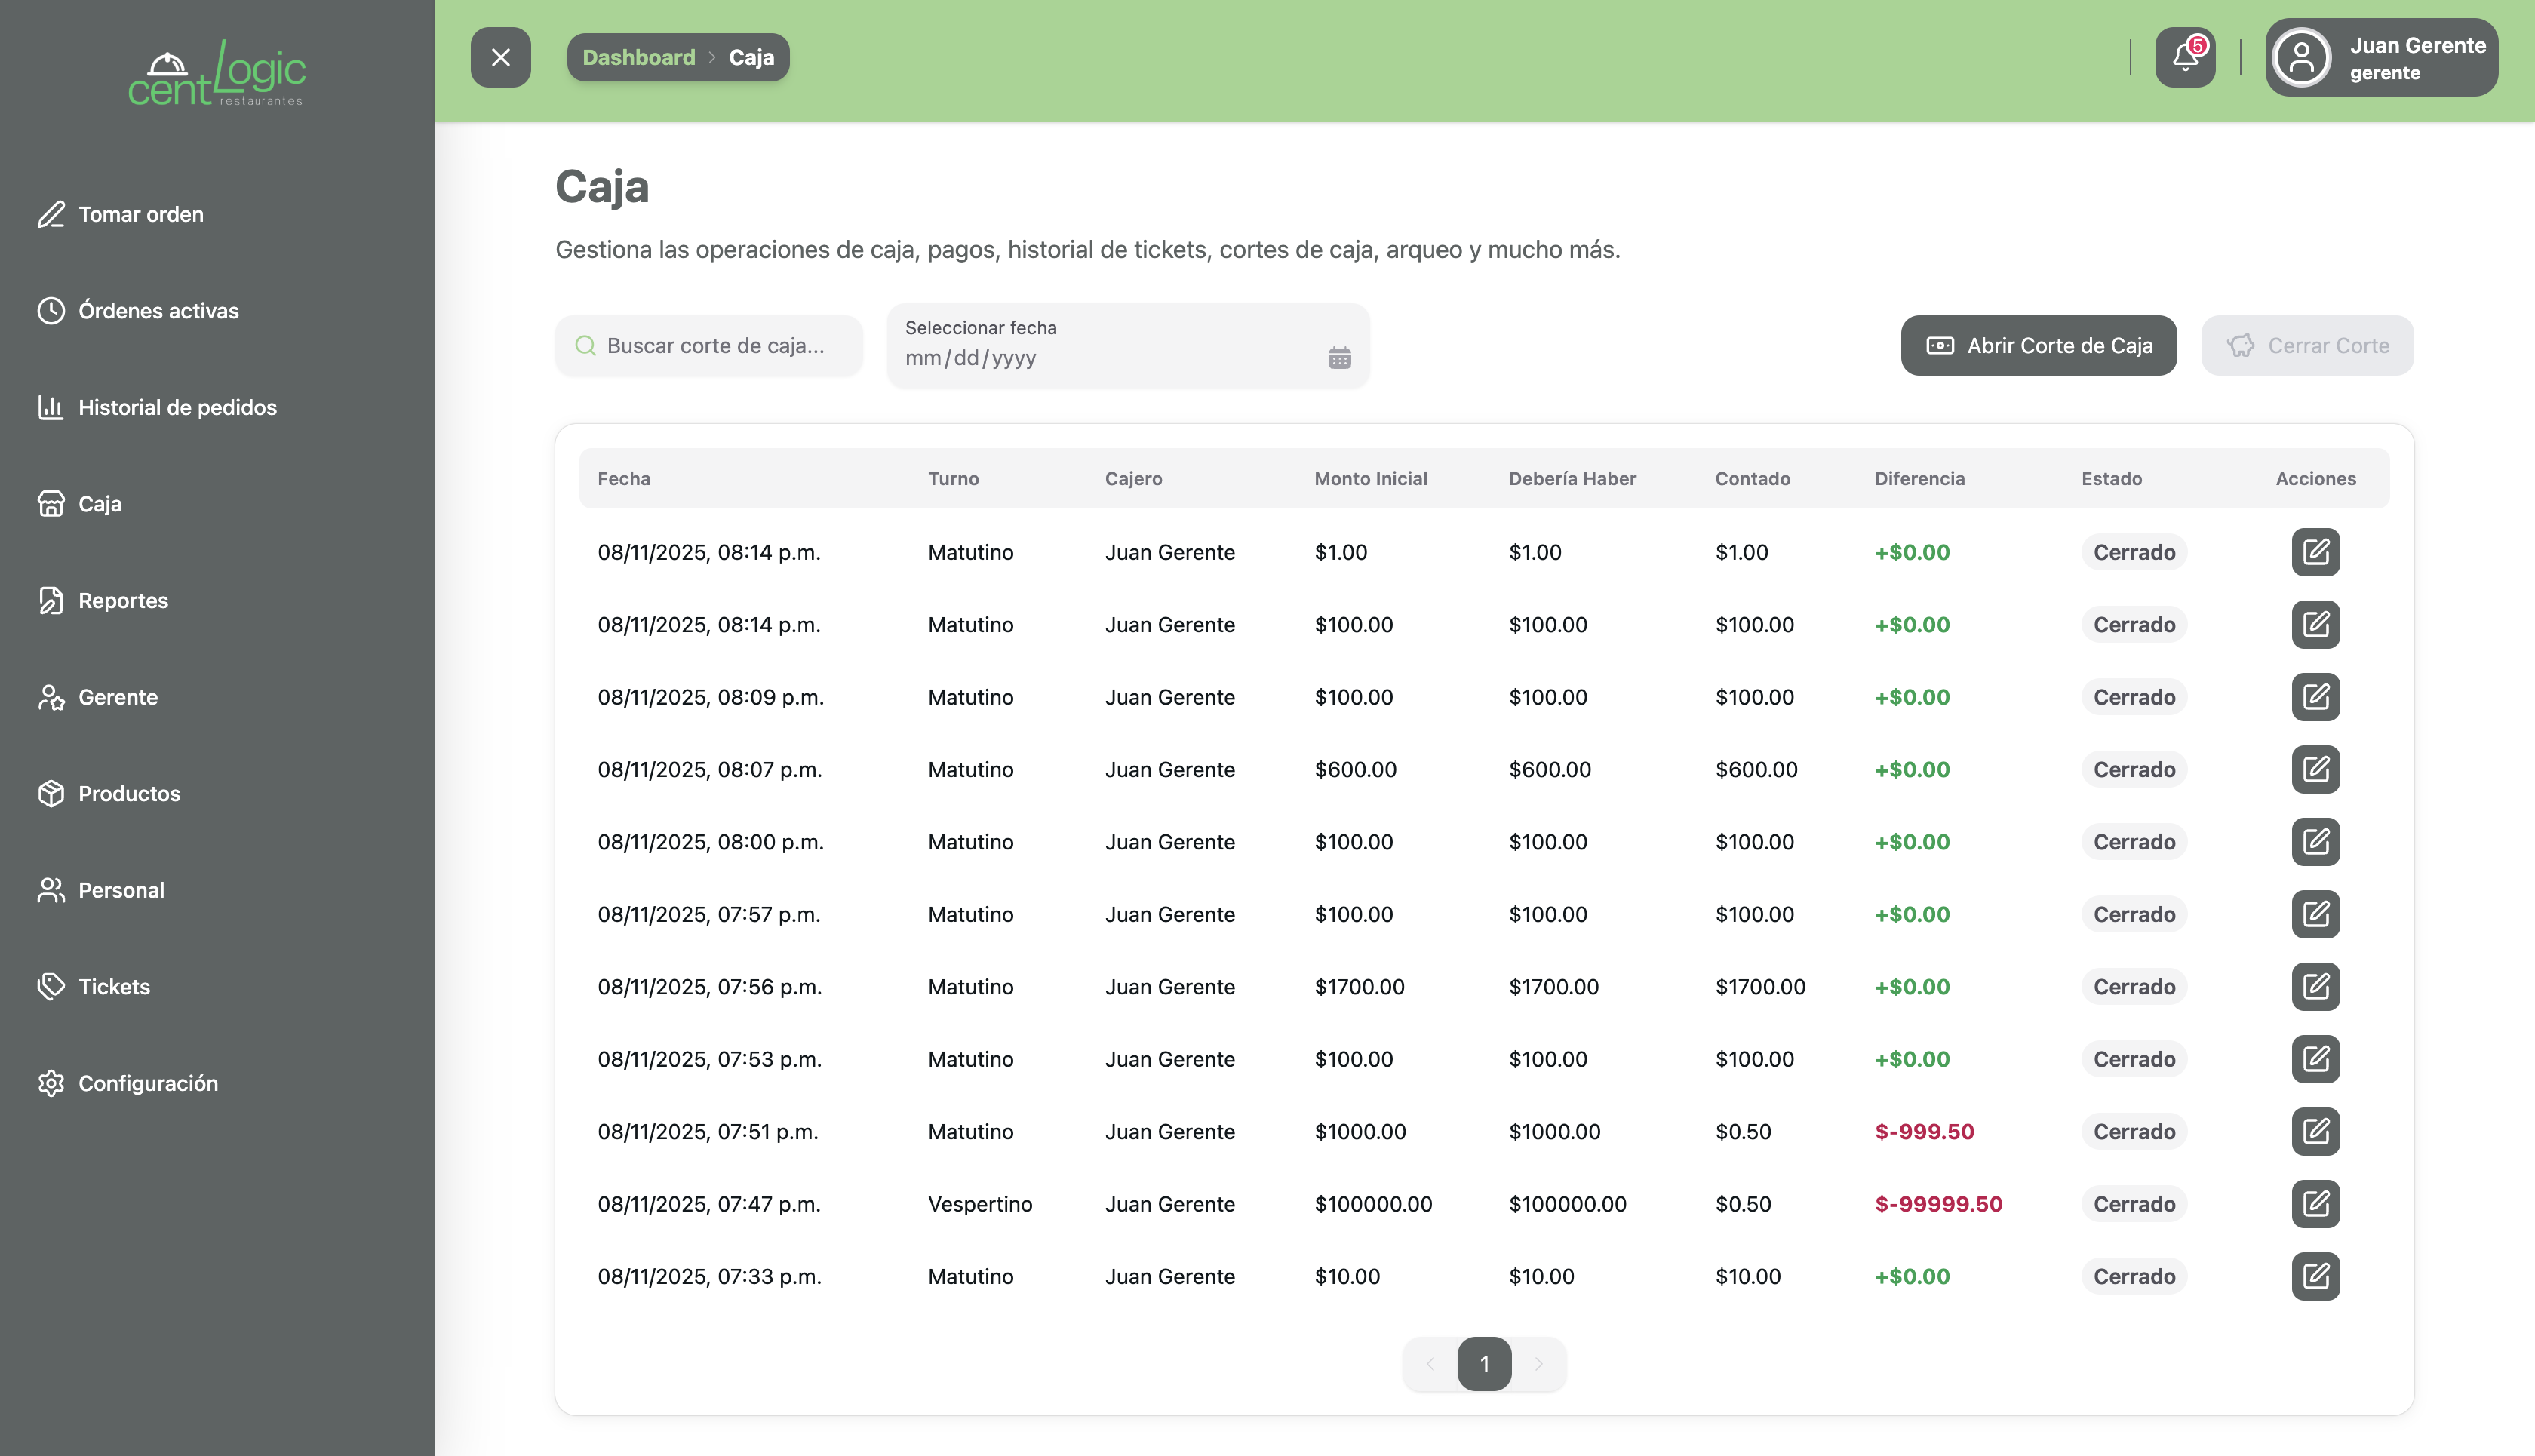Click edit icon for $600.00 row

[x=2315, y=769]
